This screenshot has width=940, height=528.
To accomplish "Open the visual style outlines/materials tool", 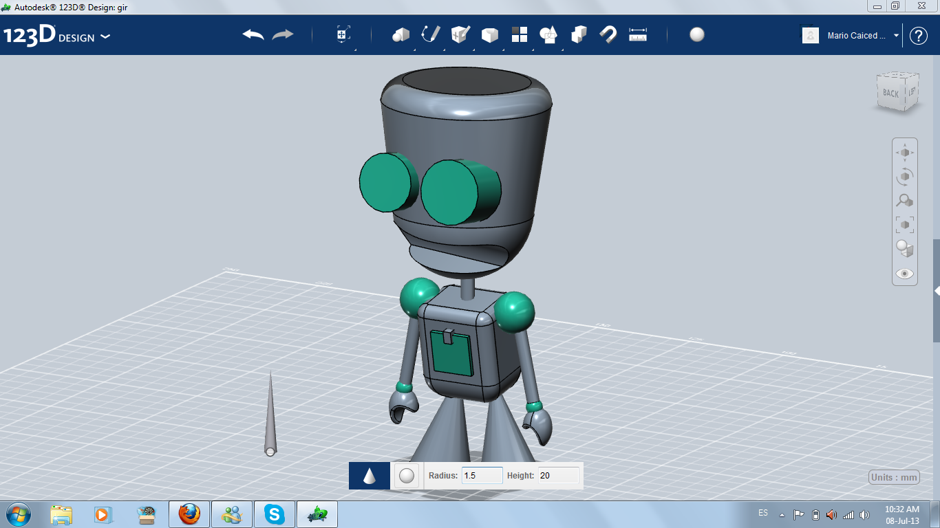I will point(905,248).
